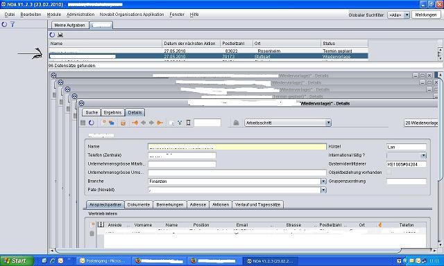The width and height of the screenshot is (444, 266).
Task: Expand the Branche dropdown showing Finanzen
Action: coord(323,181)
